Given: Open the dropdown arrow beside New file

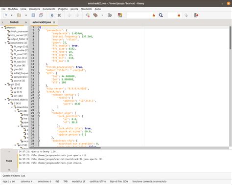Looking at the screenshot, I should click(x=12, y=15).
